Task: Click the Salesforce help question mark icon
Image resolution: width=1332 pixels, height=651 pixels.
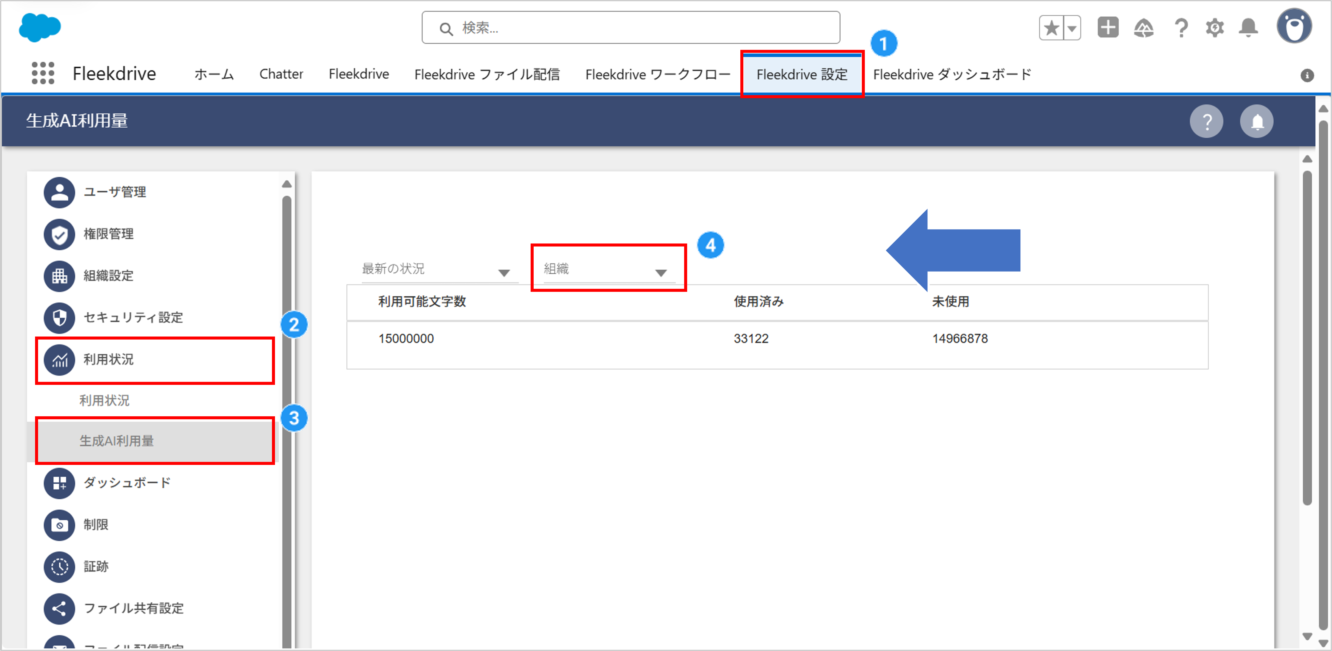Action: pos(1181,28)
